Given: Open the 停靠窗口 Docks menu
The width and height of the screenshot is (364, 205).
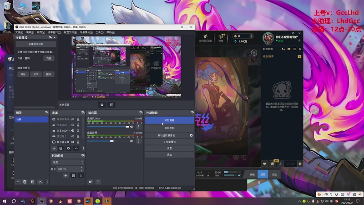Looking at the screenshot, I should (x=54, y=32).
